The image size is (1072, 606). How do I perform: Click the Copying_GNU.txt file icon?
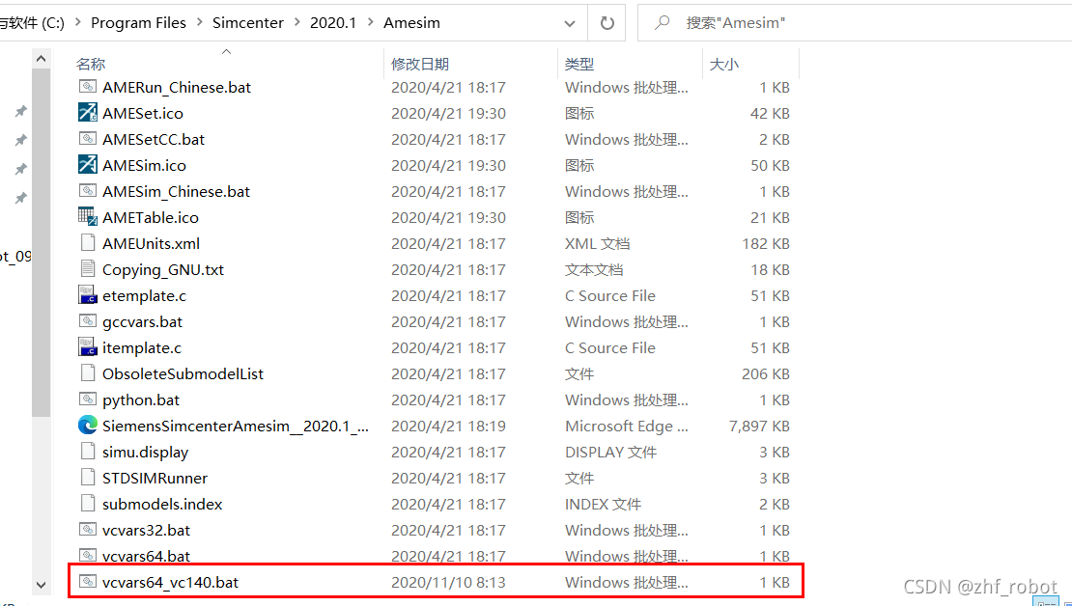pyautogui.click(x=88, y=269)
